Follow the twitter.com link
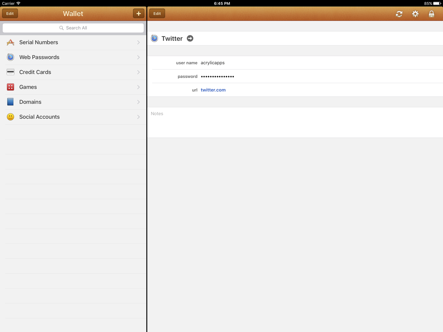The width and height of the screenshot is (443, 332). pyautogui.click(x=213, y=90)
